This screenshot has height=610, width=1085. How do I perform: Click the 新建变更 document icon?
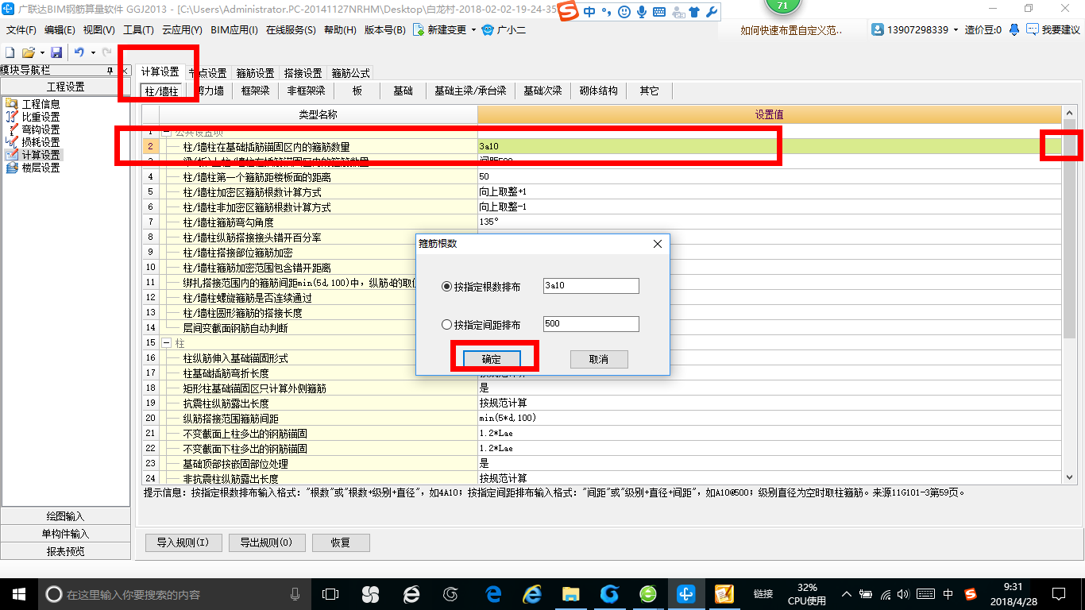[x=419, y=30]
